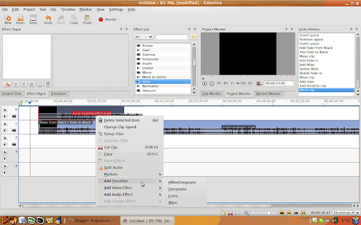361x225 pixels.
Task: Click the set zone start icon in monitor
Action: (x=205, y=84)
